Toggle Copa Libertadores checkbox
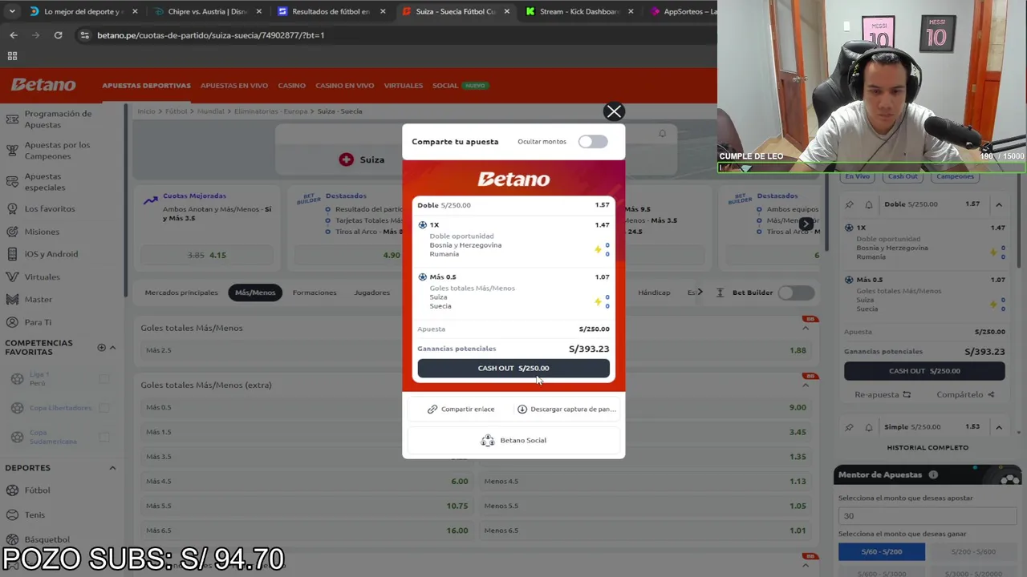The height and width of the screenshot is (577, 1027). 104,408
